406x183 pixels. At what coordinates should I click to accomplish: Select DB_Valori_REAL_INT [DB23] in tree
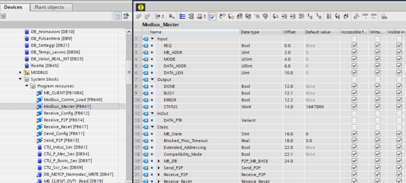tap(57, 59)
